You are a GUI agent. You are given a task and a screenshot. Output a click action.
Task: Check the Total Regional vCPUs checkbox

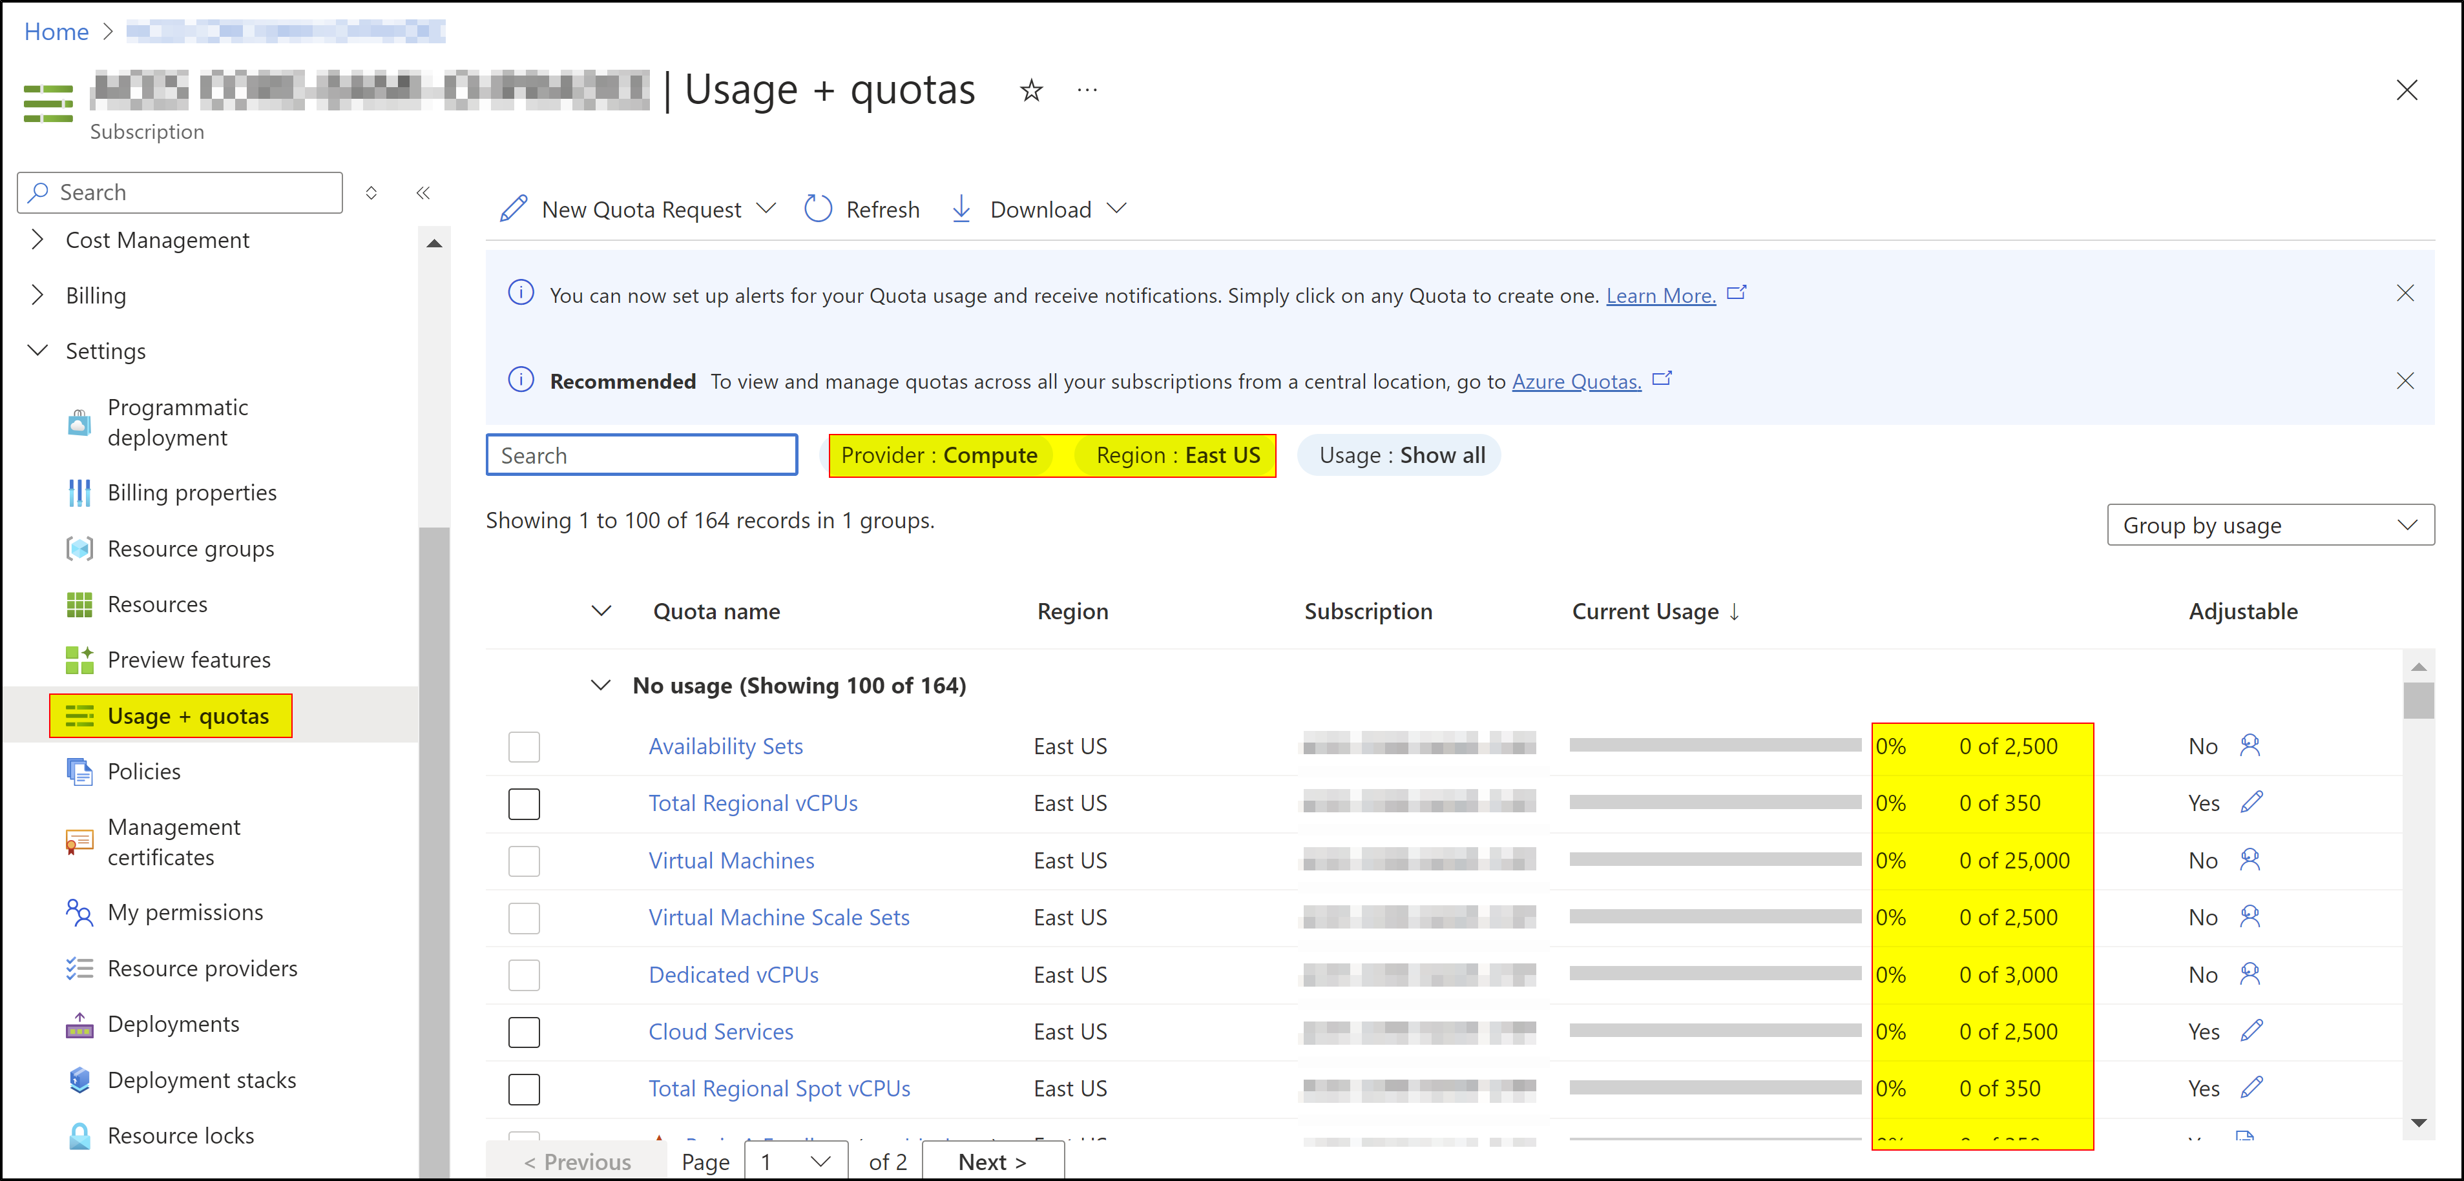point(524,803)
